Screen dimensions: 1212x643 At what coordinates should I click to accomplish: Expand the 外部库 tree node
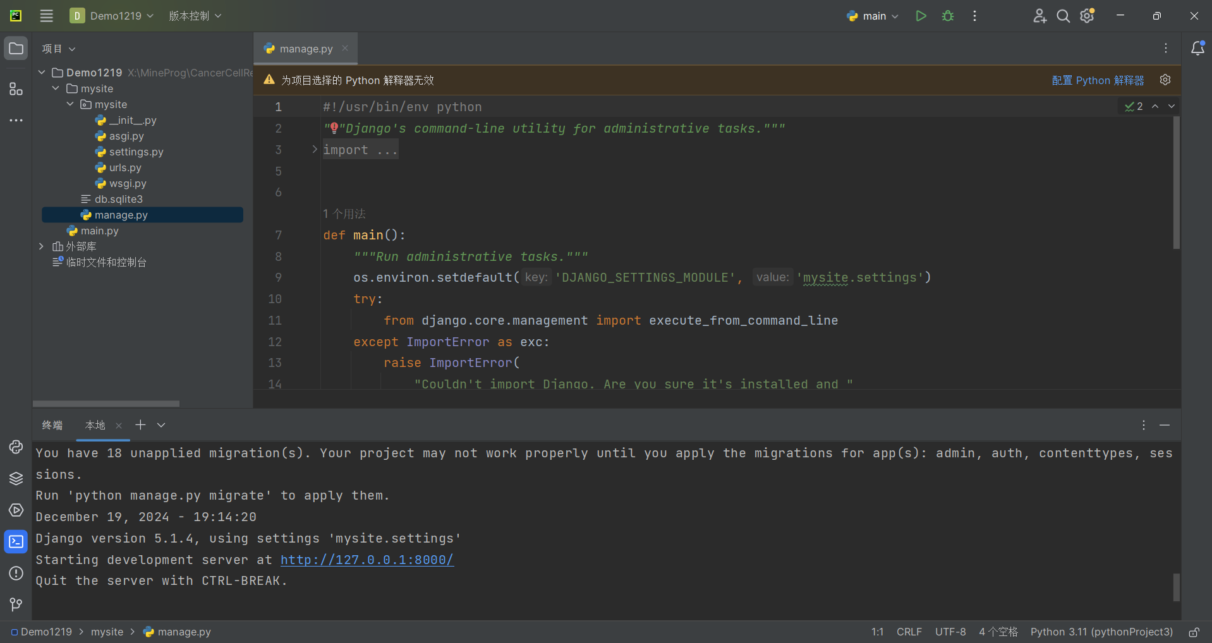(42, 246)
